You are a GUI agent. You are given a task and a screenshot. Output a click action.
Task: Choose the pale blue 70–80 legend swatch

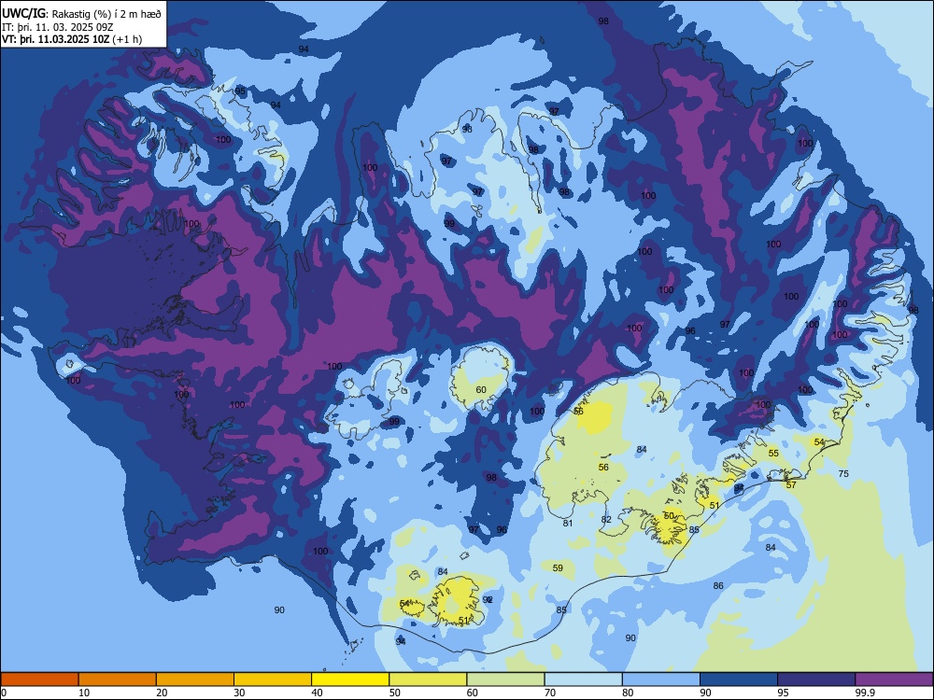pyautogui.click(x=583, y=679)
